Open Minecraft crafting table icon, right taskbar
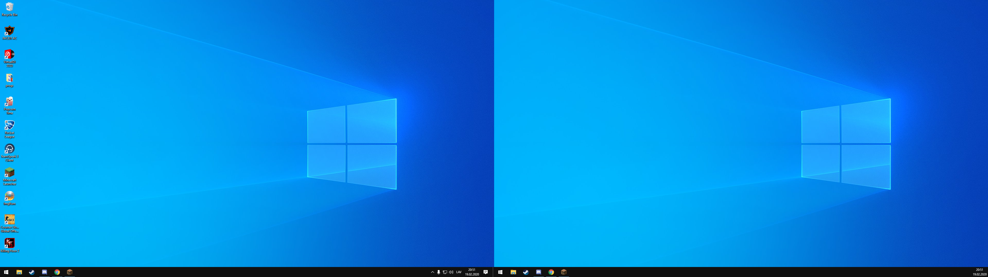Image resolution: width=988 pixels, height=277 pixels. pos(564,272)
